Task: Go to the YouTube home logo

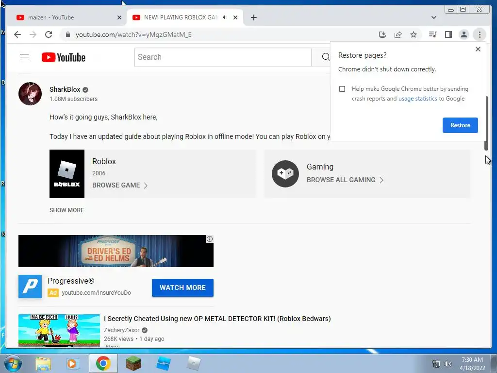Action: tap(64, 57)
